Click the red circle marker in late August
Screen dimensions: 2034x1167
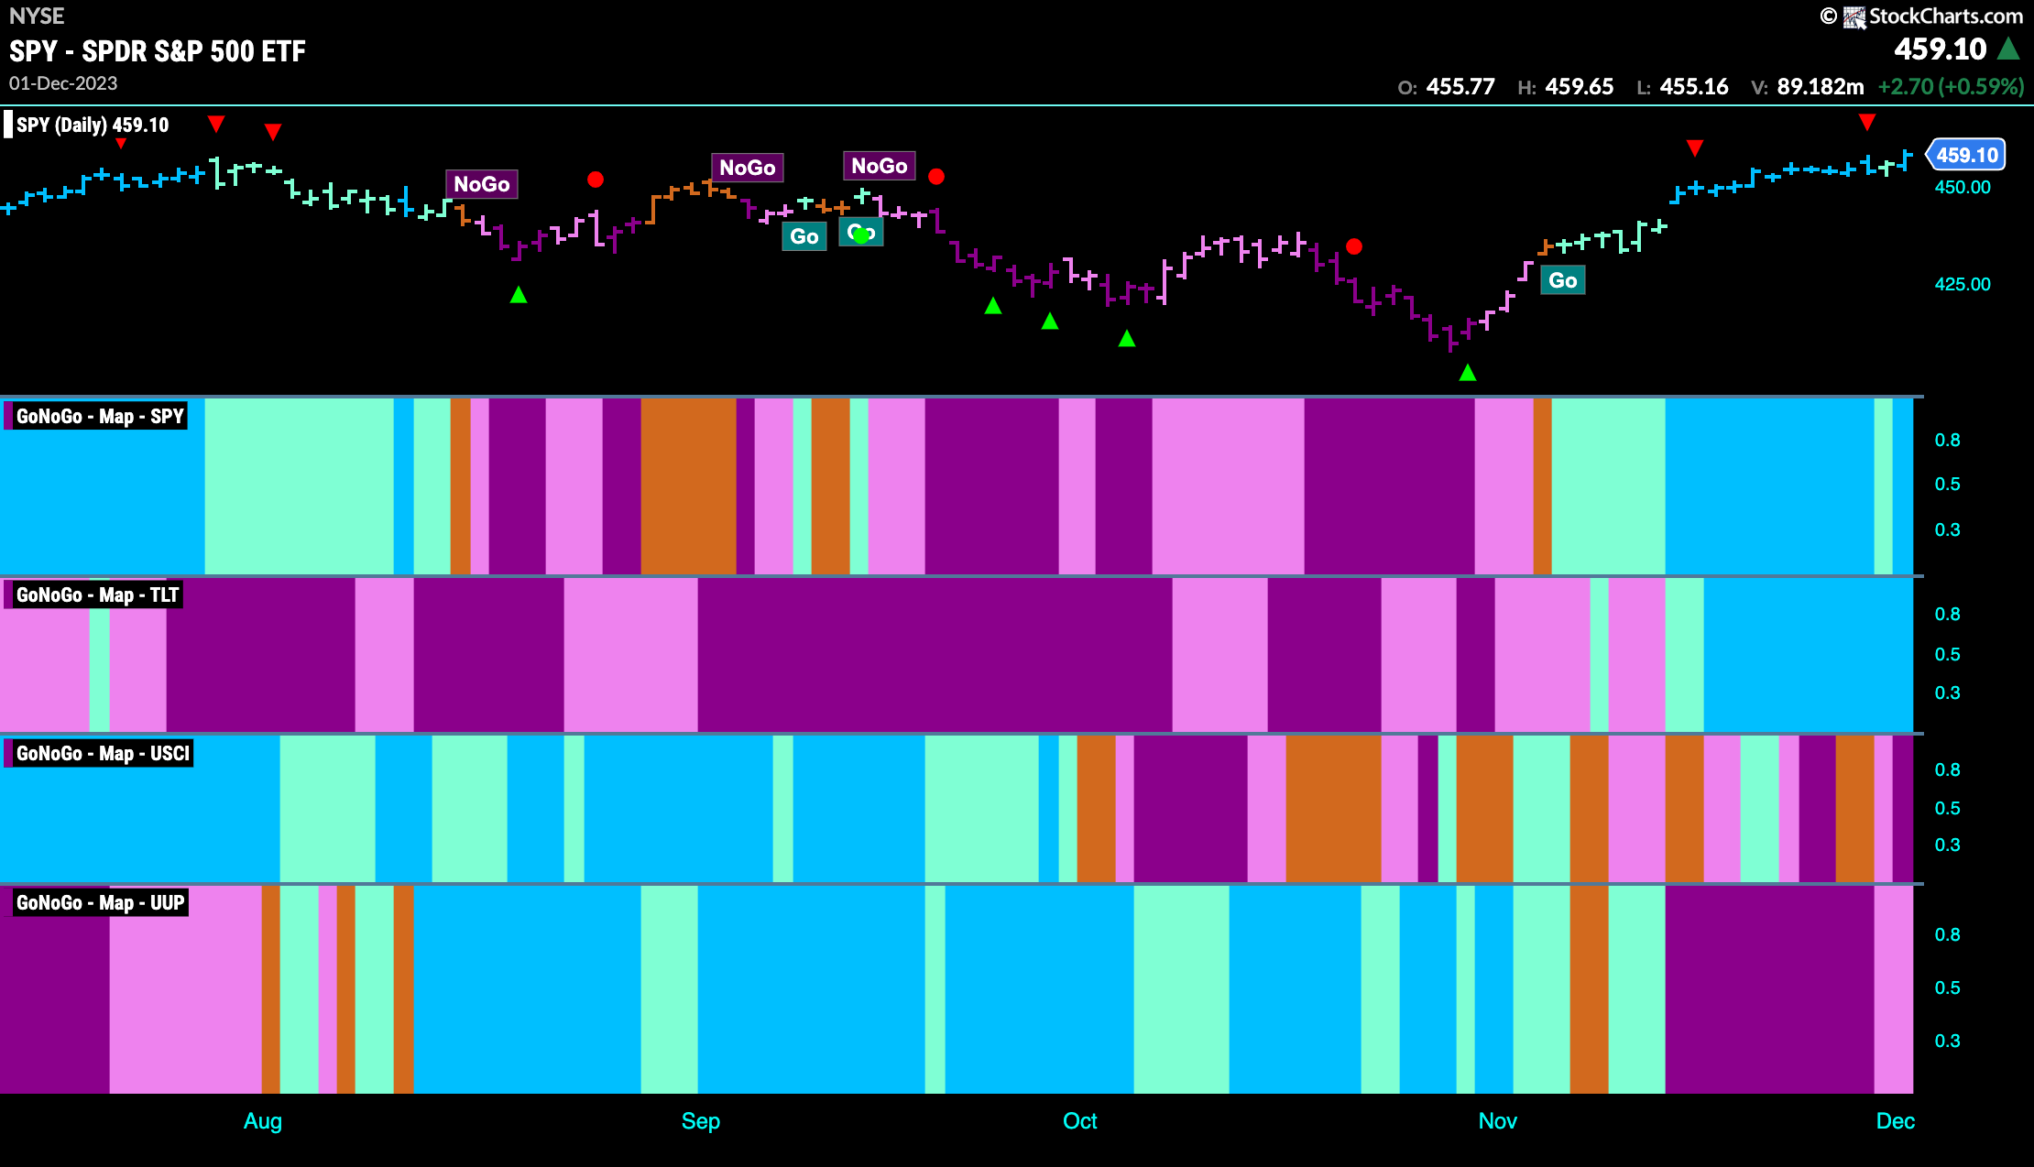point(596,180)
